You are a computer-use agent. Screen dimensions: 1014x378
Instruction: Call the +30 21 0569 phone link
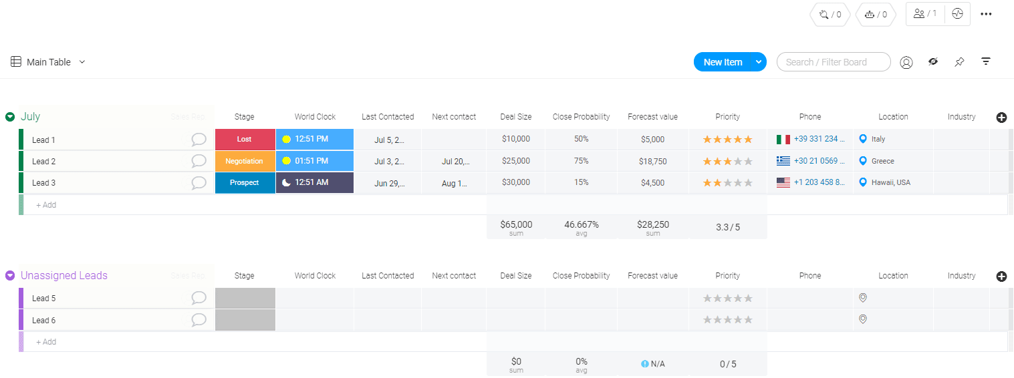click(819, 161)
